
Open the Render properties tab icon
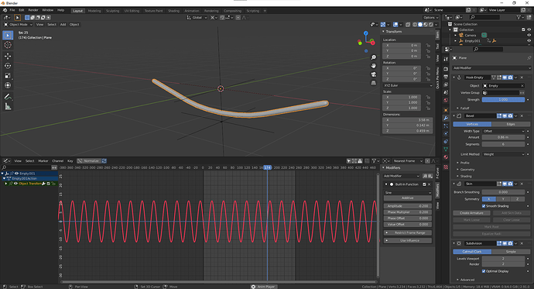[446, 69]
